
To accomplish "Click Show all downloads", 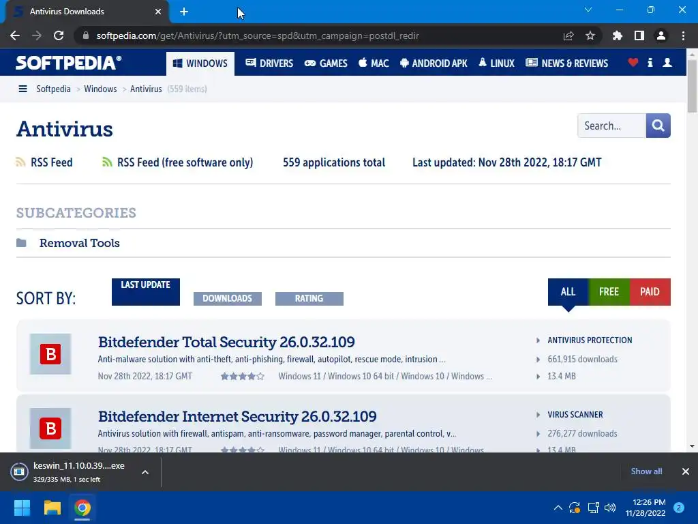I will [x=646, y=471].
